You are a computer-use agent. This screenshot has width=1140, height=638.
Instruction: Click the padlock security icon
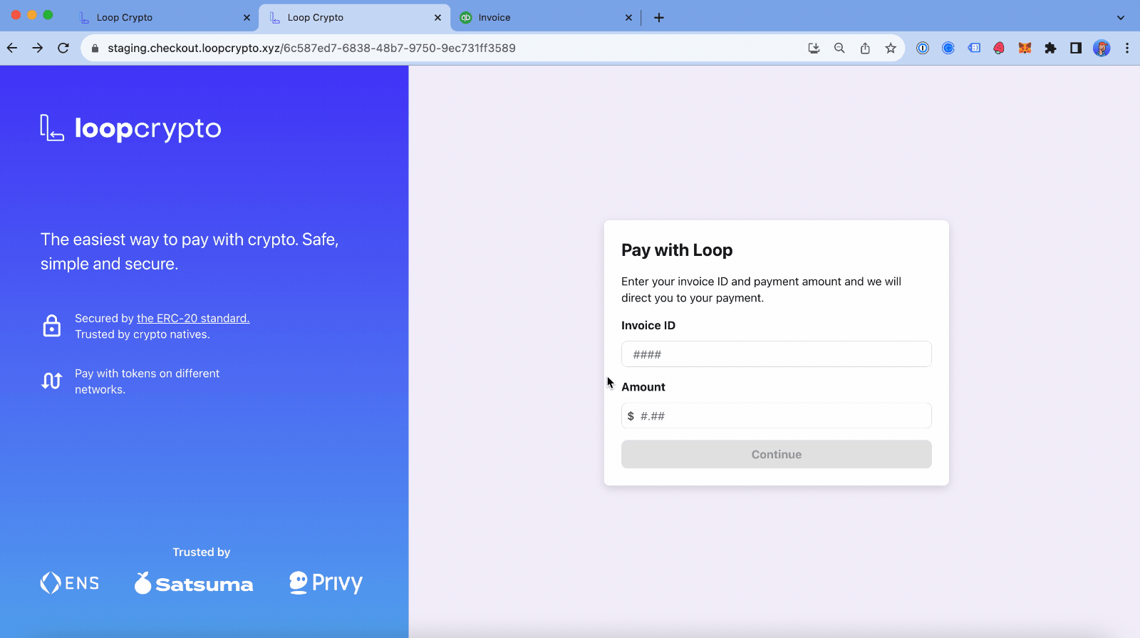(52, 326)
